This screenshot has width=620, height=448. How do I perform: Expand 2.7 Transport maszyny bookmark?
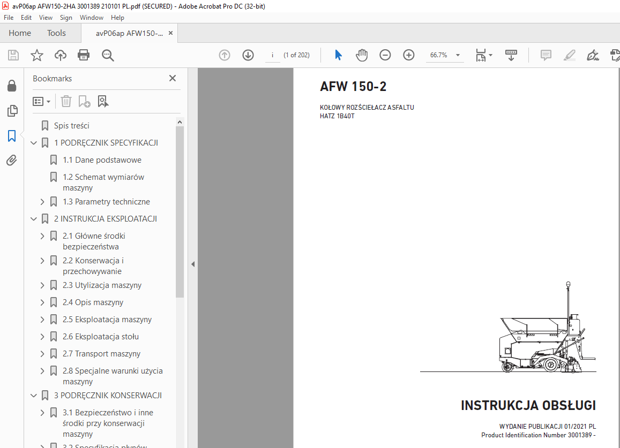(x=42, y=354)
